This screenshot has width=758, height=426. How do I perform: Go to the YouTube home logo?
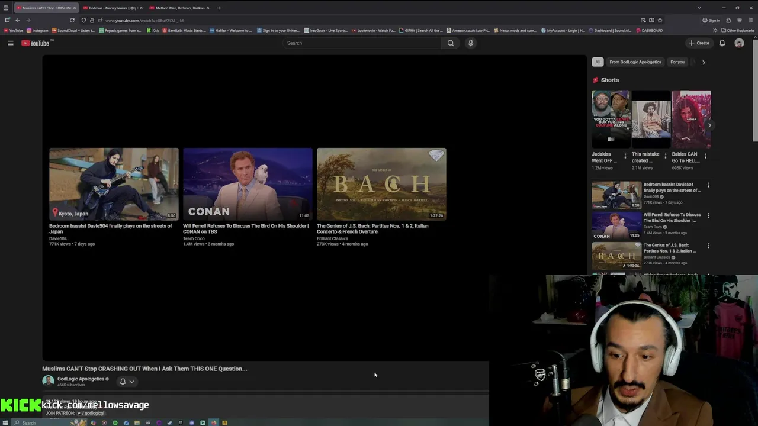click(x=36, y=43)
